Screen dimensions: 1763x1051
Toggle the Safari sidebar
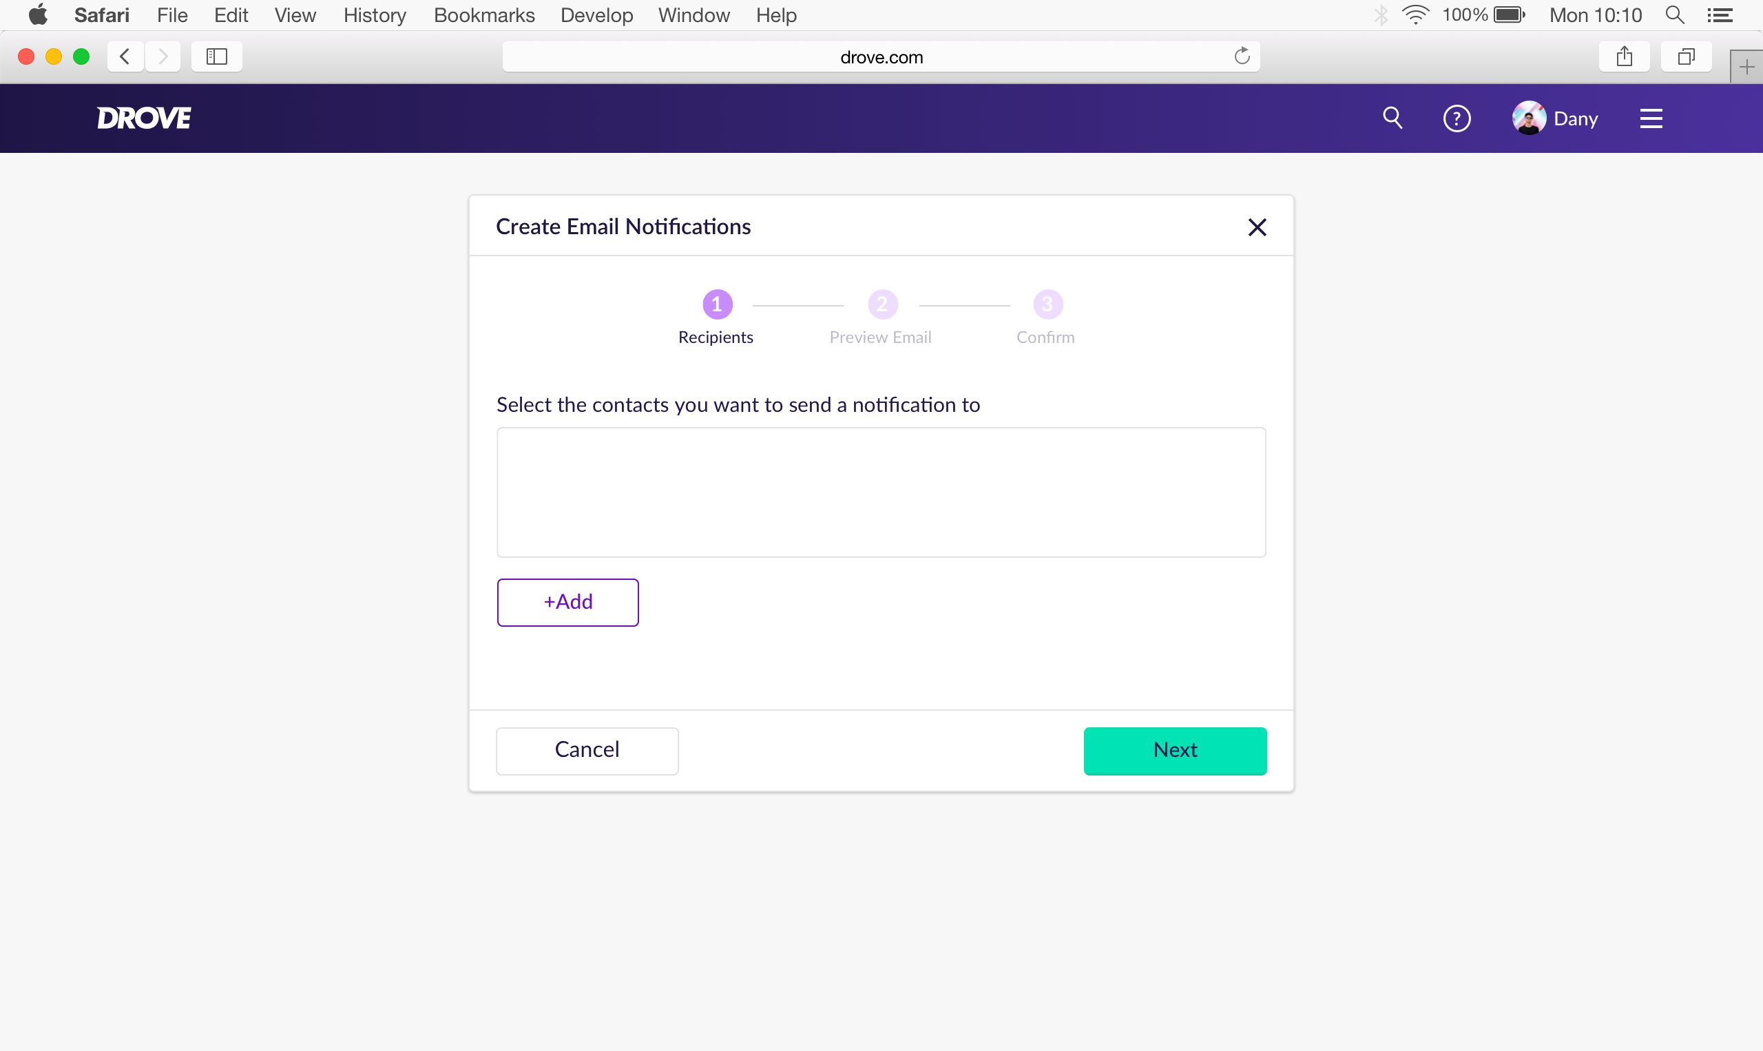[x=217, y=56]
